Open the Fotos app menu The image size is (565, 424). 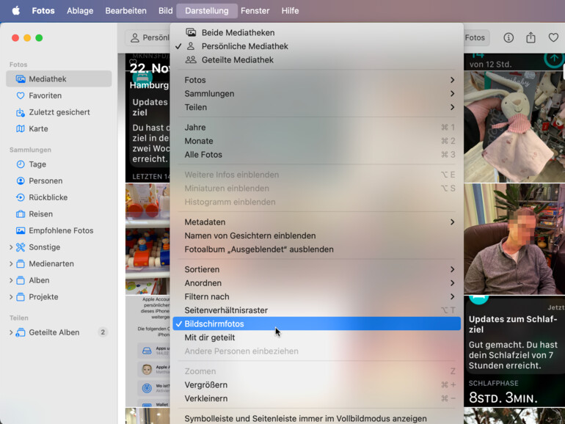pyautogui.click(x=43, y=11)
